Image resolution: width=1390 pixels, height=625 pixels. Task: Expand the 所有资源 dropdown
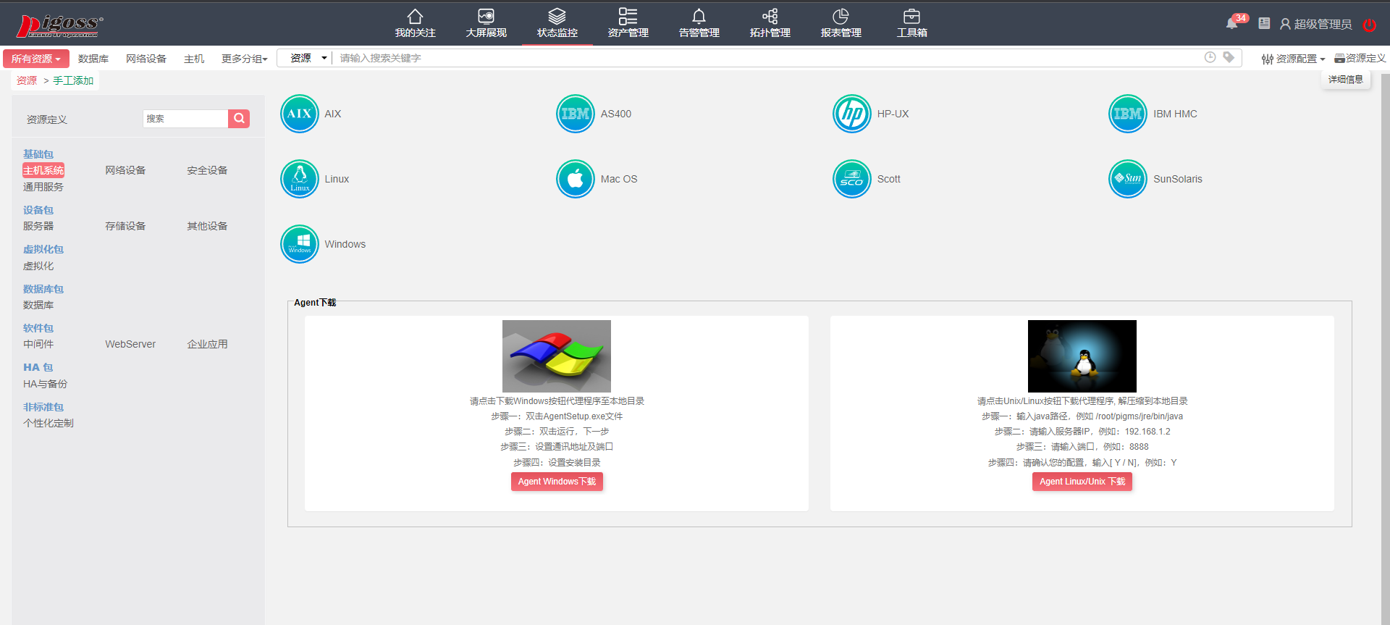click(36, 59)
